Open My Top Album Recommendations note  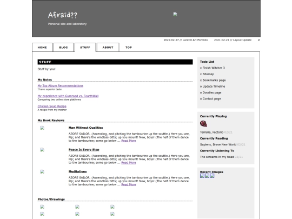(x=61, y=85)
